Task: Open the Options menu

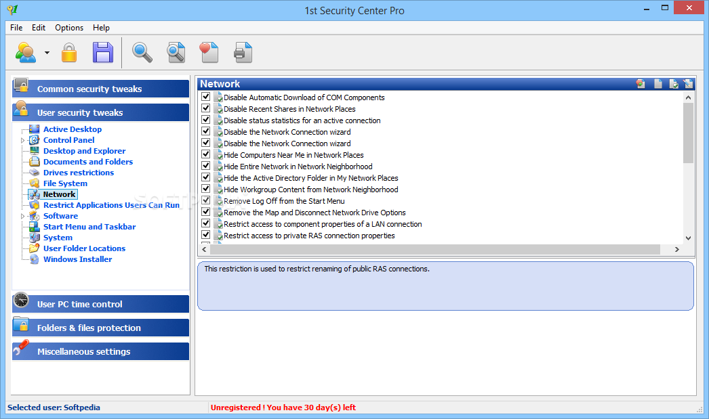Action: pyautogui.click(x=69, y=28)
